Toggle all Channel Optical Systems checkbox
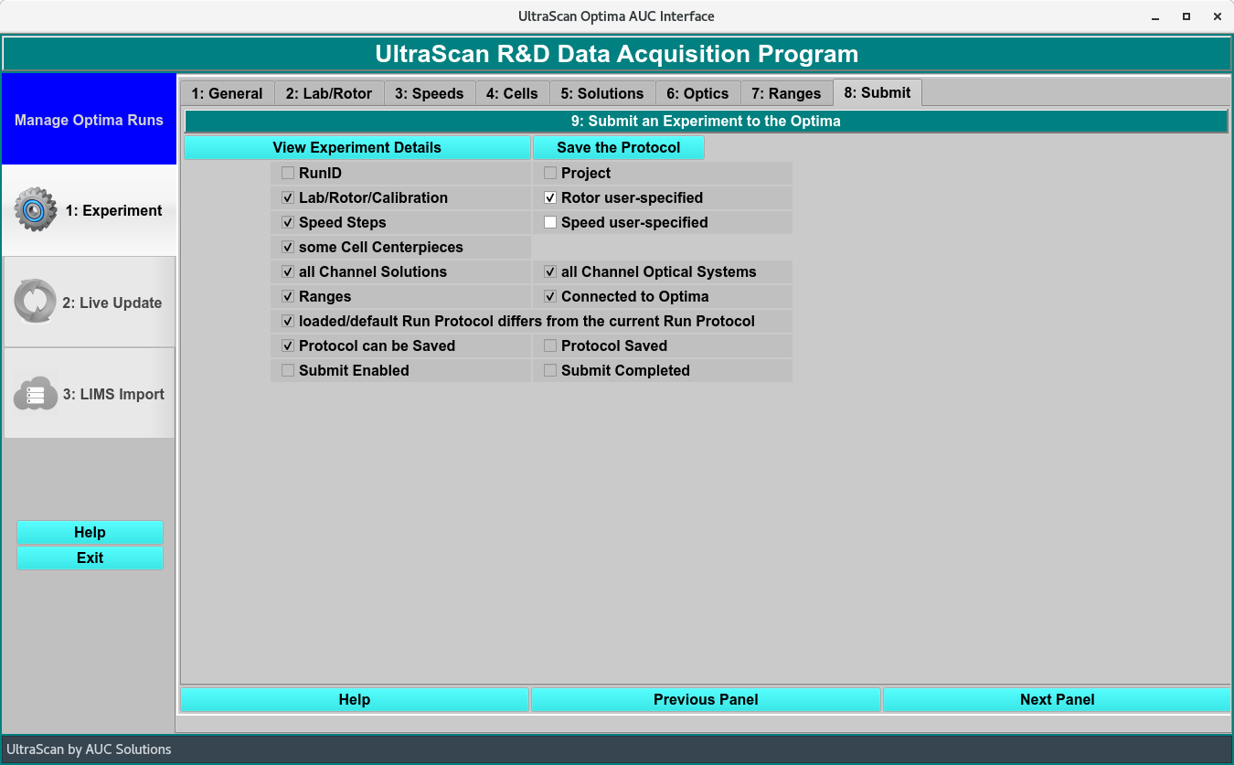 550,271
